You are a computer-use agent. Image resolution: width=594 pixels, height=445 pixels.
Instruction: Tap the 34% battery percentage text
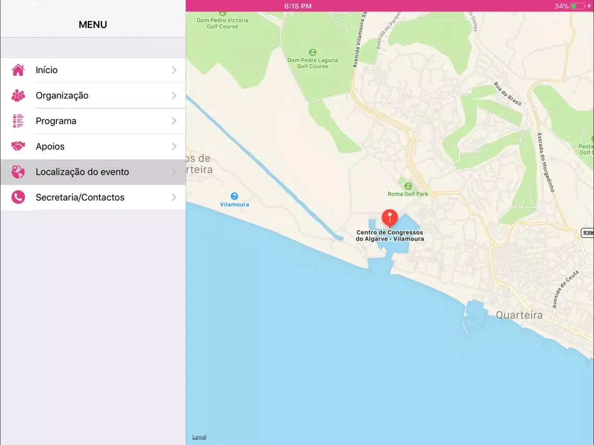(x=562, y=6)
